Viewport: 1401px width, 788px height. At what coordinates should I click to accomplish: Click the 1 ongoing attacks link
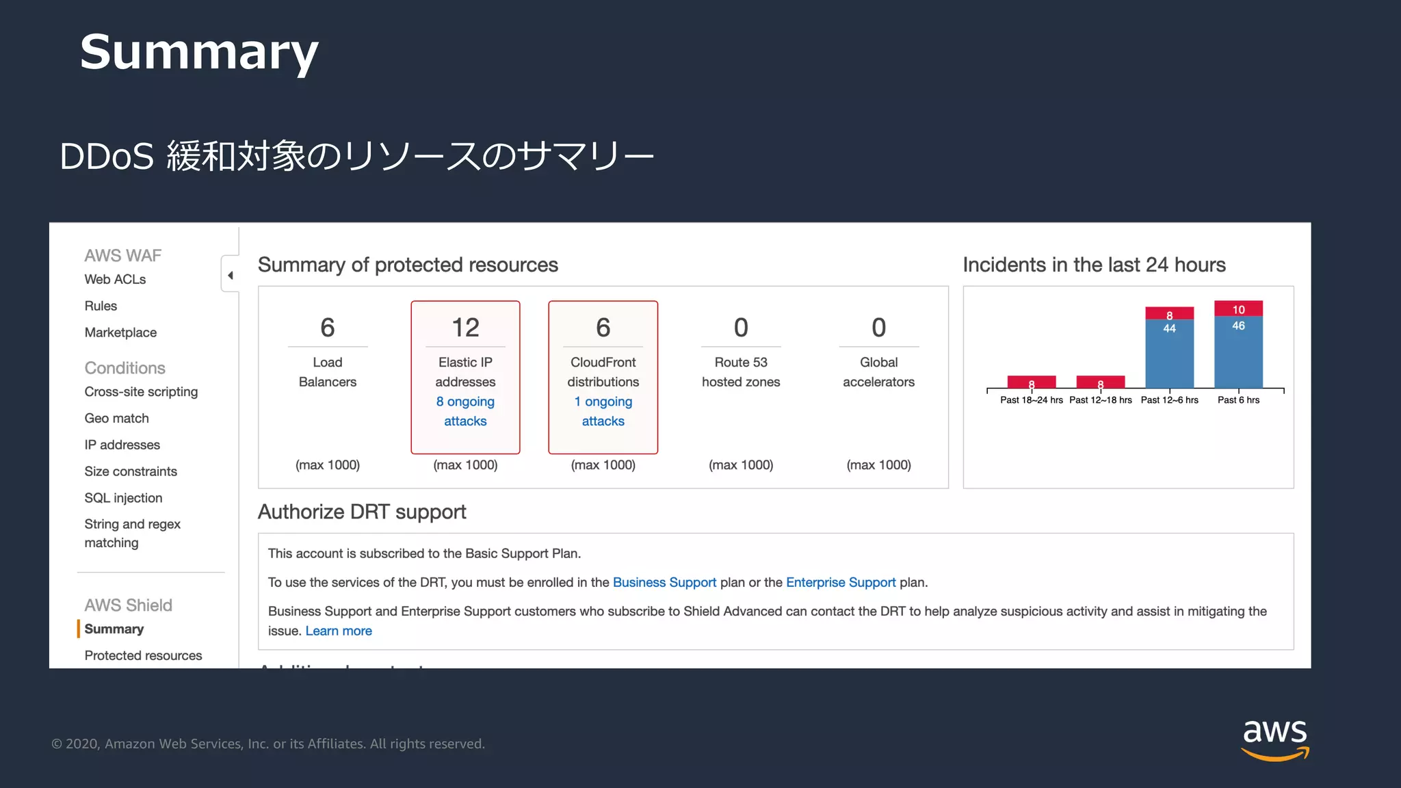pos(603,411)
